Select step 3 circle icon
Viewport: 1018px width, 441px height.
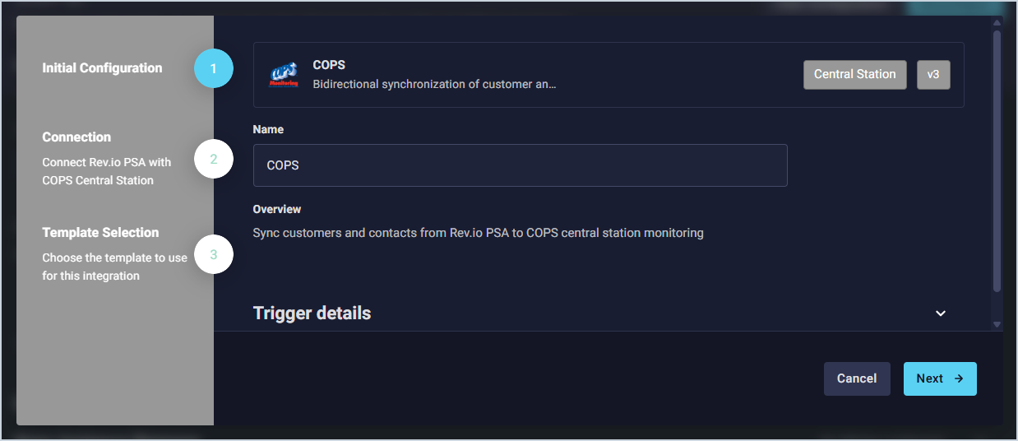214,255
